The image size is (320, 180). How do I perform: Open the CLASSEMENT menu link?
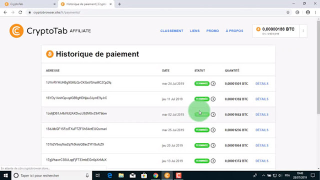coord(171,31)
